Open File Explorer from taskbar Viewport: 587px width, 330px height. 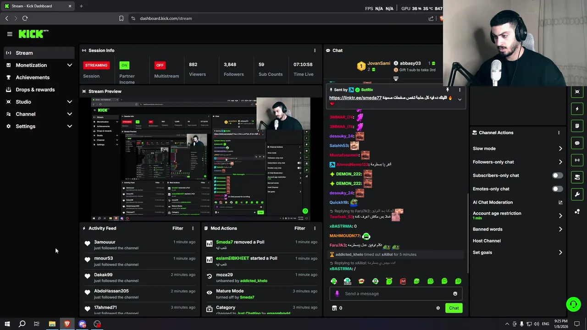[52, 324]
